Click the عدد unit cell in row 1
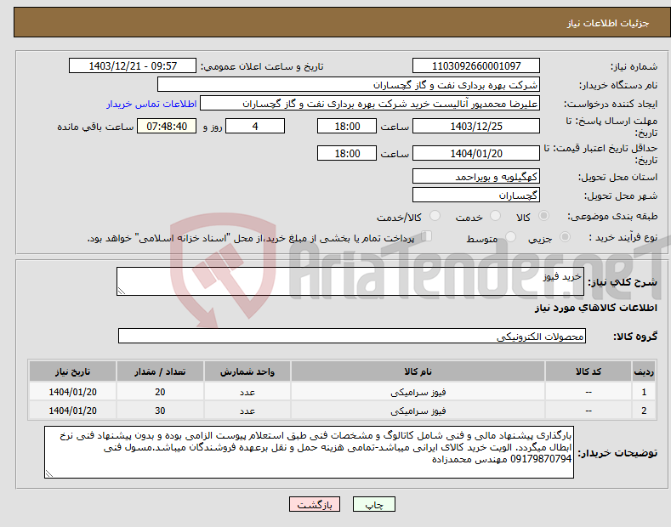671x527 pixels. pyautogui.click(x=247, y=392)
